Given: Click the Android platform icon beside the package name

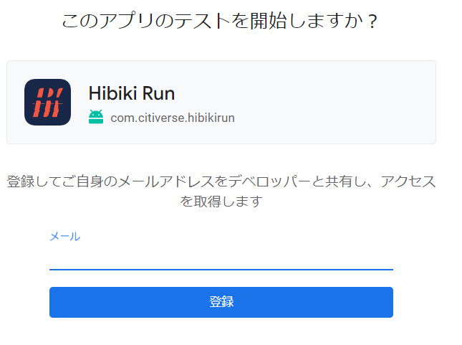Looking at the screenshot, I should [96, 117].
